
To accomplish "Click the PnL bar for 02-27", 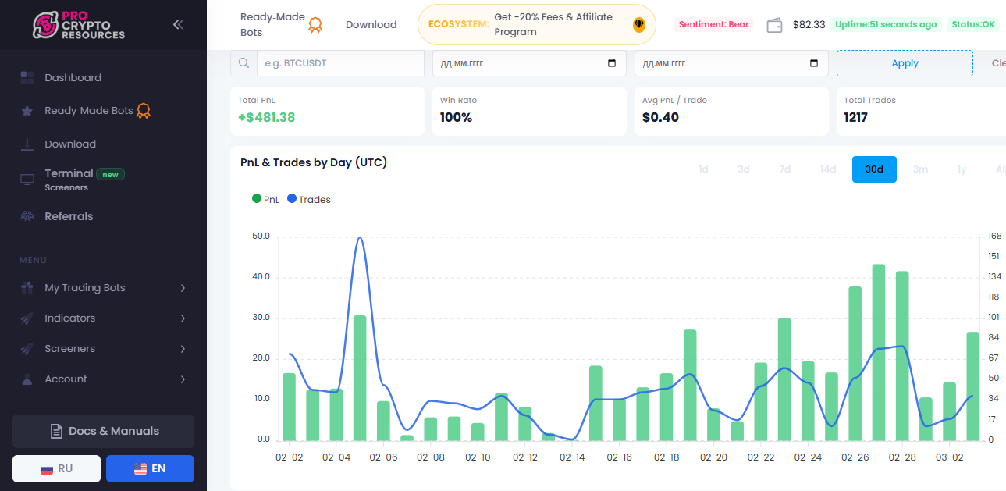I will pos(879,352).
